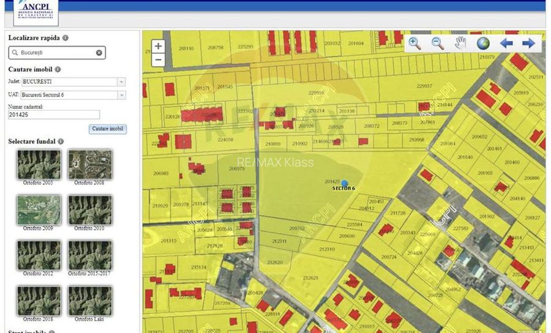Image resolution: width=551 pixels, height=333 pixels.
Task: Click parcel label 224058 on the map
Action: (x=225, y=140)
